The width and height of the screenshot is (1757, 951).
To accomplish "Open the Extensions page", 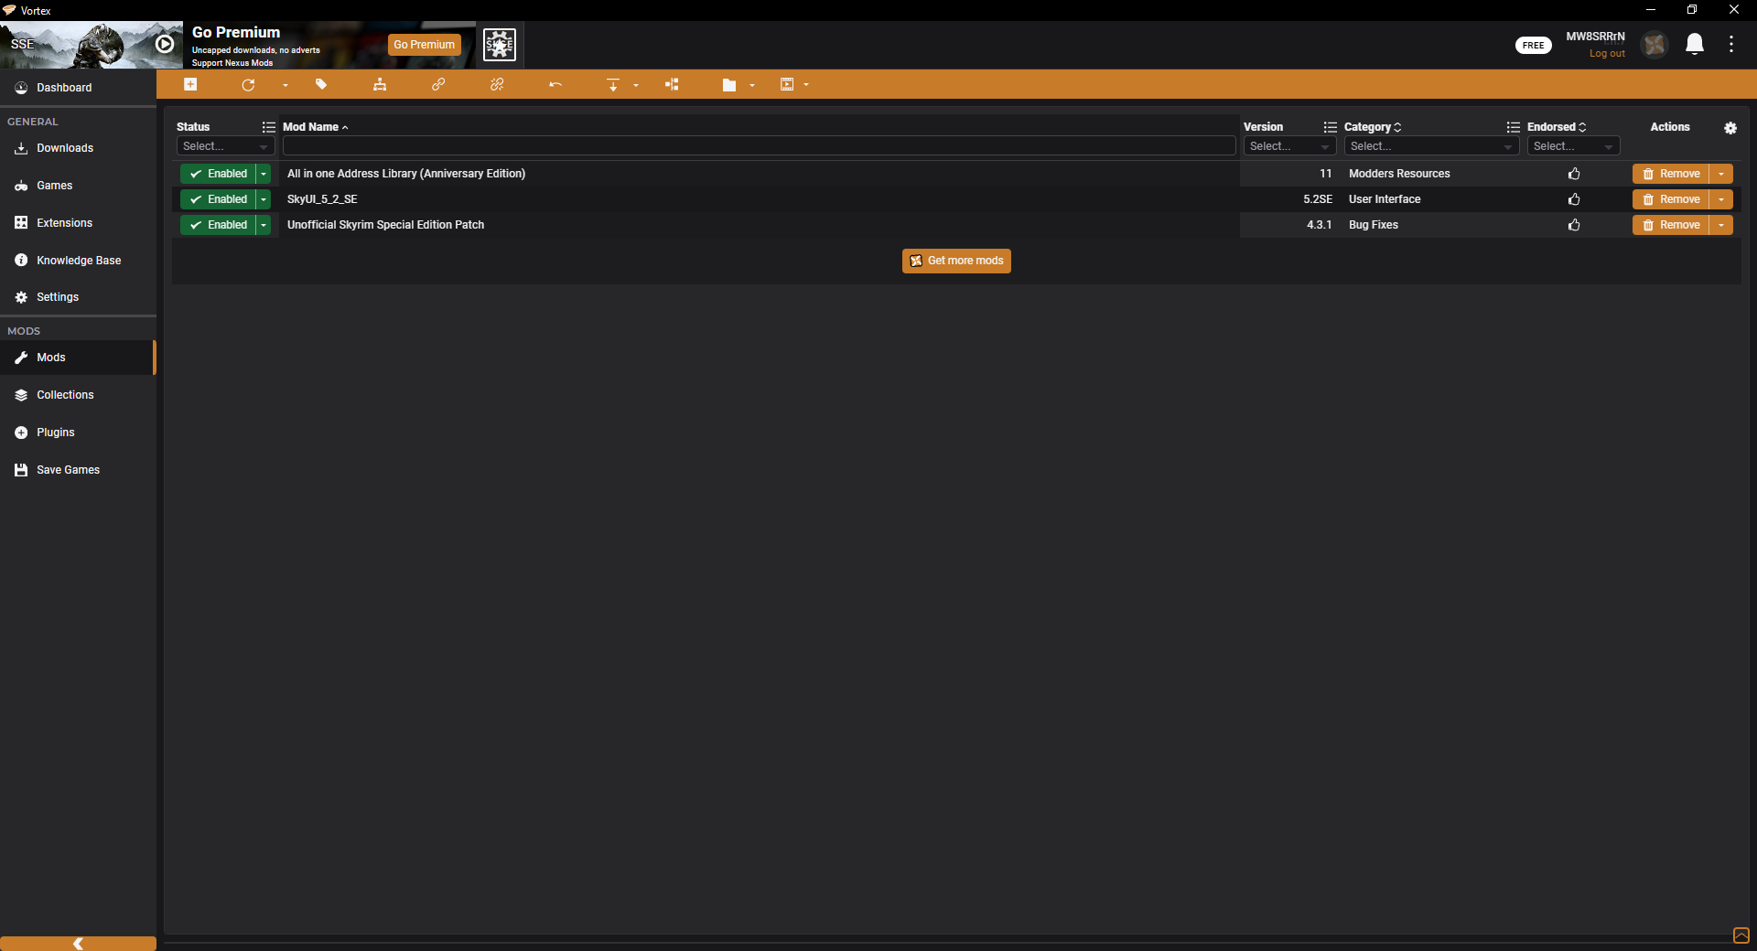I will tap(78, 223).
